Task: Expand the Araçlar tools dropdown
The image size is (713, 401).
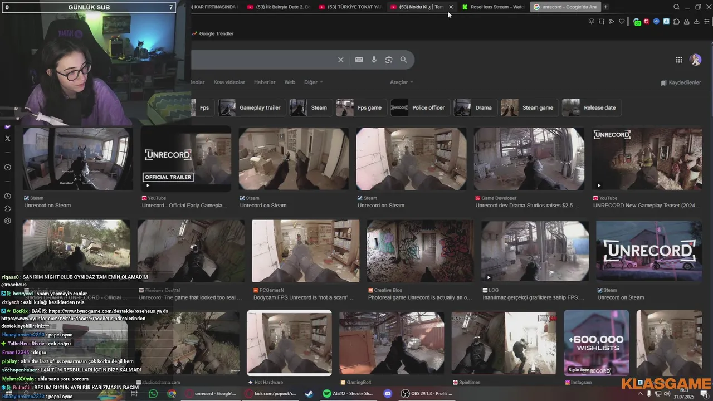Action: (402, 82)
